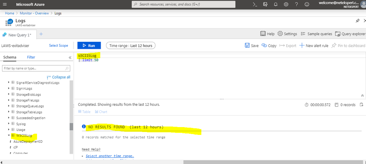Click the Chart results view
This screenshot has height=164, width=366.
pos(101,112)
